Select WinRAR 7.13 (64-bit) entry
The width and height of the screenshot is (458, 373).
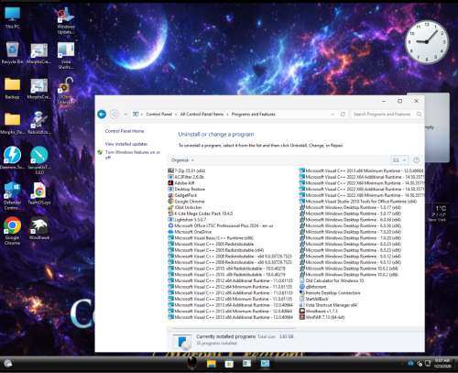tap(322, 317)
